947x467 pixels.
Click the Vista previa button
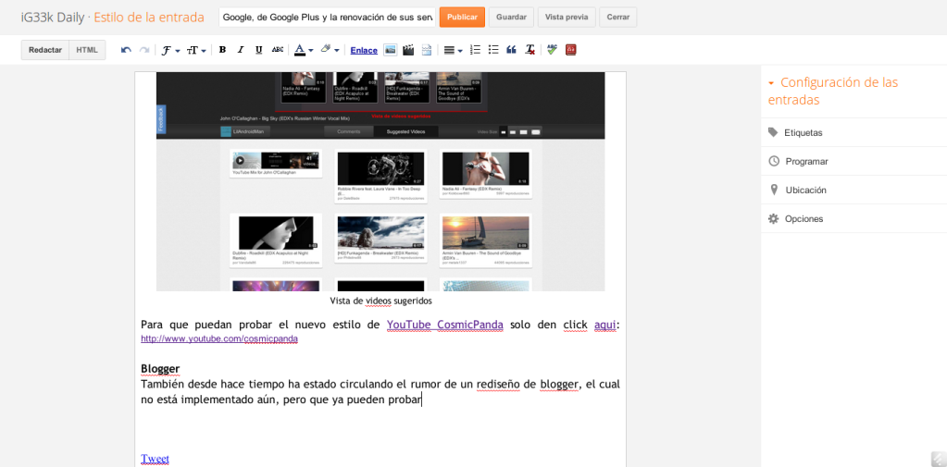click(567, 17)
